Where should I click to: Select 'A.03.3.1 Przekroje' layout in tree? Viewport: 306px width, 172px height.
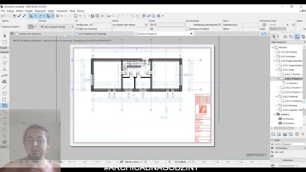[x=293, y=101]
